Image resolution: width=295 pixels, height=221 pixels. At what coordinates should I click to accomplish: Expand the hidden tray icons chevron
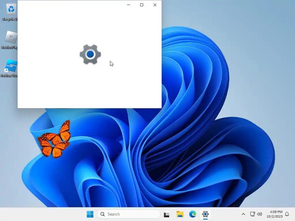(x=243, y=214)
